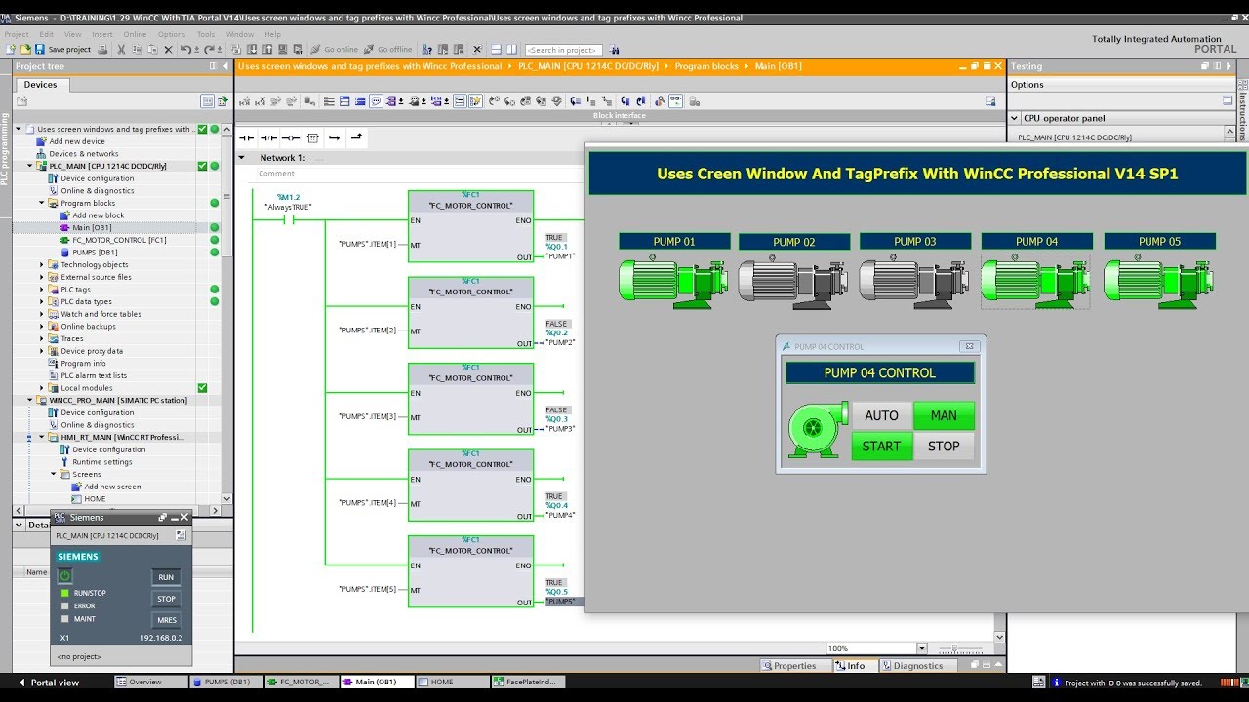
Task: Click the PUMP 01 motor graphic
Action: tap(673, 281)
